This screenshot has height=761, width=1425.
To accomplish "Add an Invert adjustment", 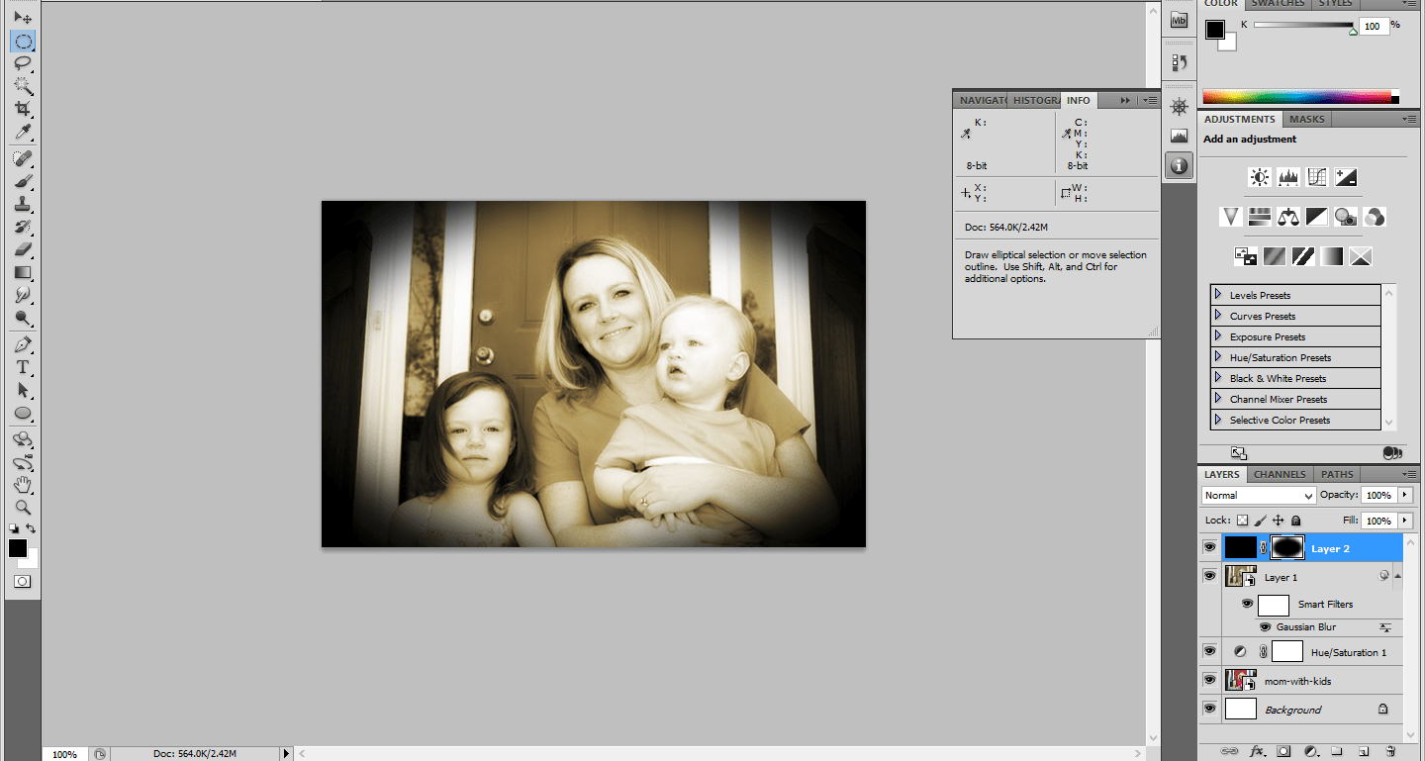I will [x=1246, y=256].
